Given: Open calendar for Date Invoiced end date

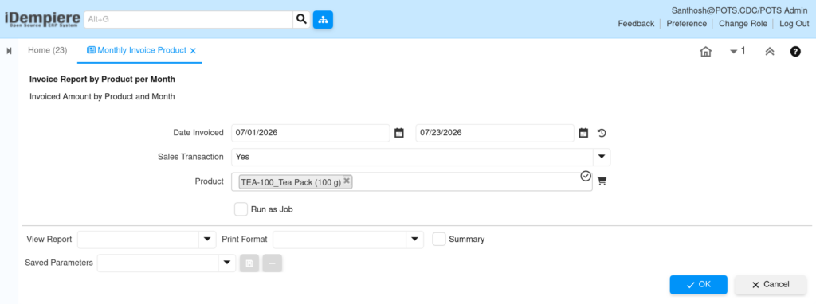Looking at the screenshot, I should (x=584, y=133).
